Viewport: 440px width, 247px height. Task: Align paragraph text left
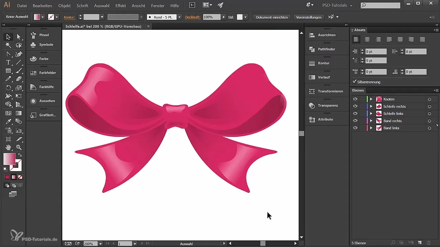click(x=356, y=39)
